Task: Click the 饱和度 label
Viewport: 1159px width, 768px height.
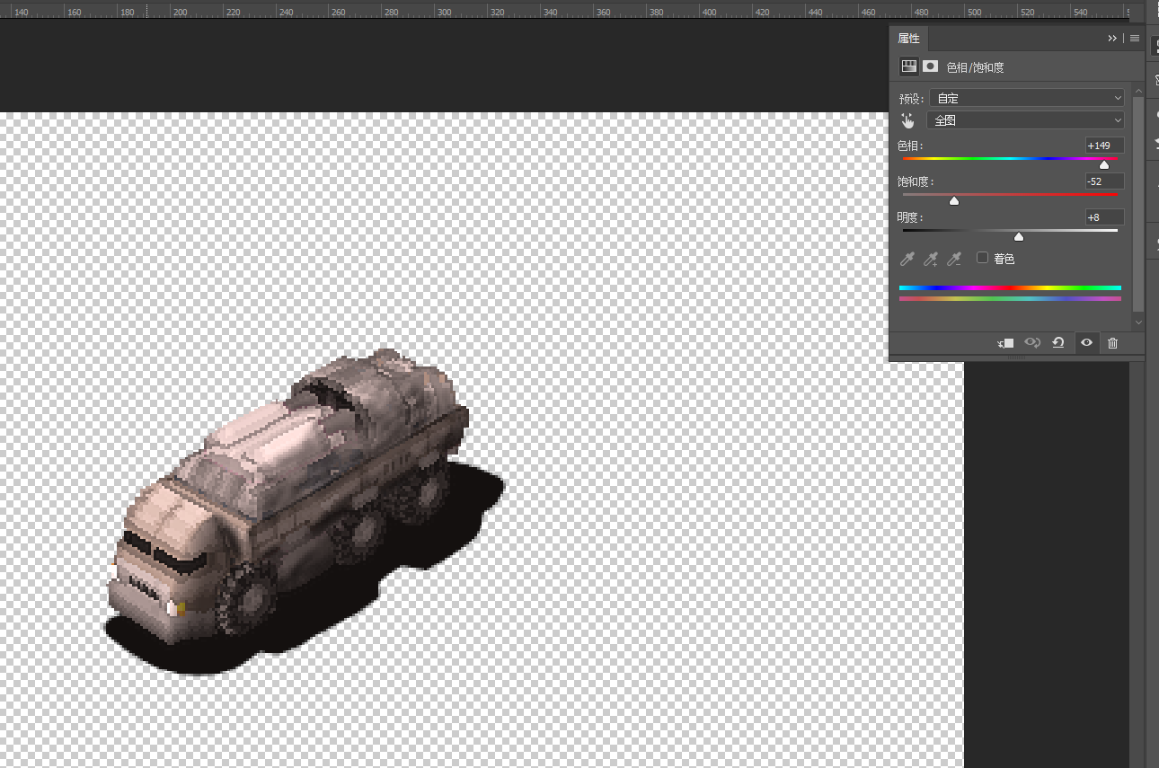Action: coord(916,181)
